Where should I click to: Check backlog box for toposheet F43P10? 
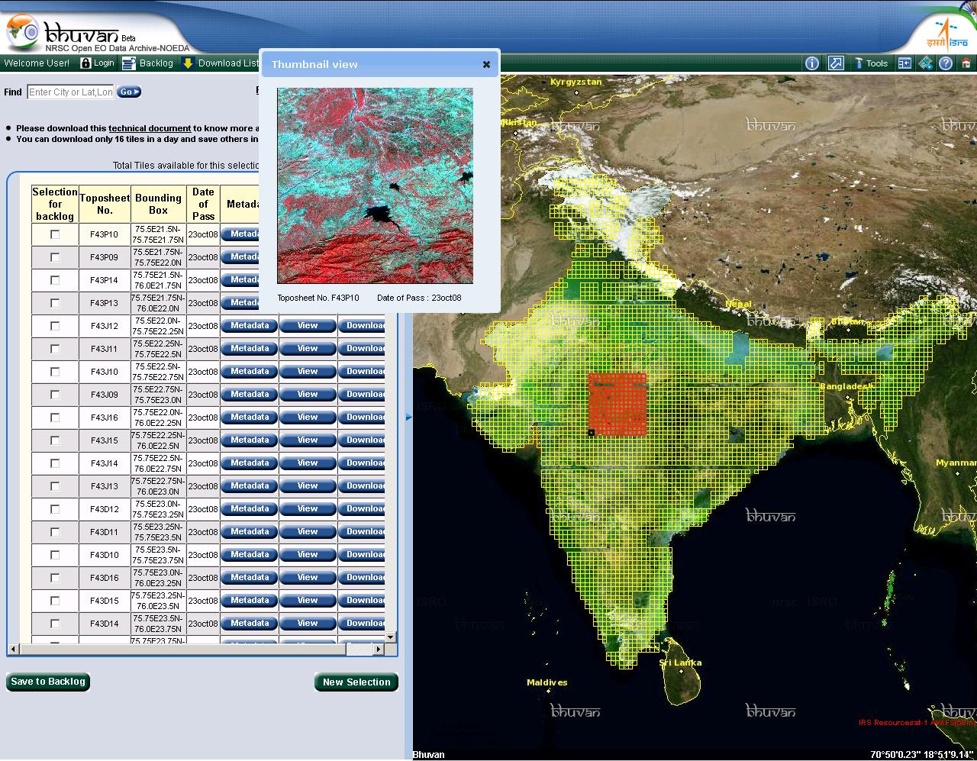click(55, 234)
